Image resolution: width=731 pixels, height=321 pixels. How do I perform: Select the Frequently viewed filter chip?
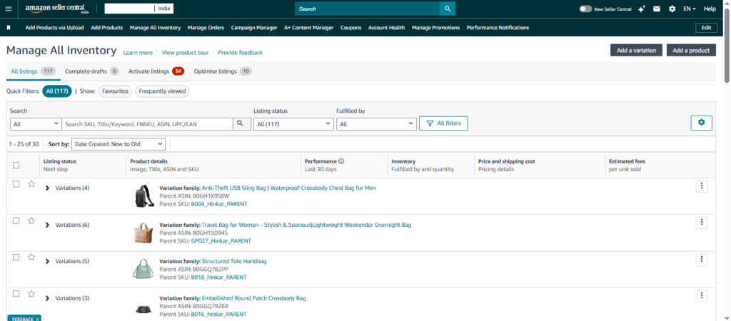click(x=162, y=91)
